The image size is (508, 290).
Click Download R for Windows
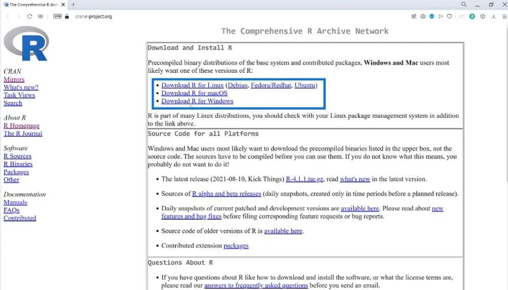[197, 101]
